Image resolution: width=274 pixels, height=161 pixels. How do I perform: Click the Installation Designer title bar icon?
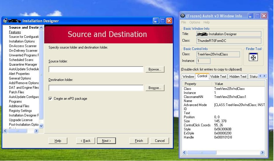pyautogui.click(x=5, y=21)
